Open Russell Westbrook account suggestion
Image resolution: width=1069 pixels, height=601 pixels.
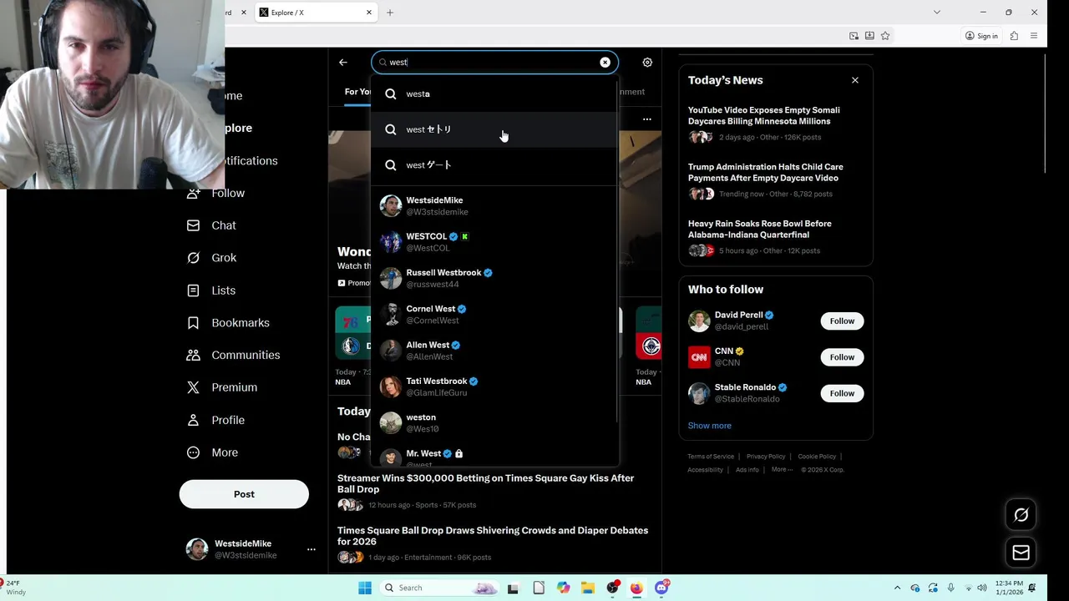point(494,278)
